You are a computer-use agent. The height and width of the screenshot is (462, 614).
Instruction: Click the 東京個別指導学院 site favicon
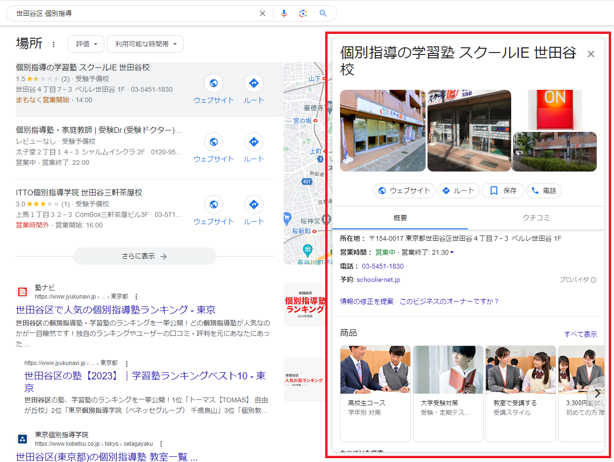click(x=22, y=439)
